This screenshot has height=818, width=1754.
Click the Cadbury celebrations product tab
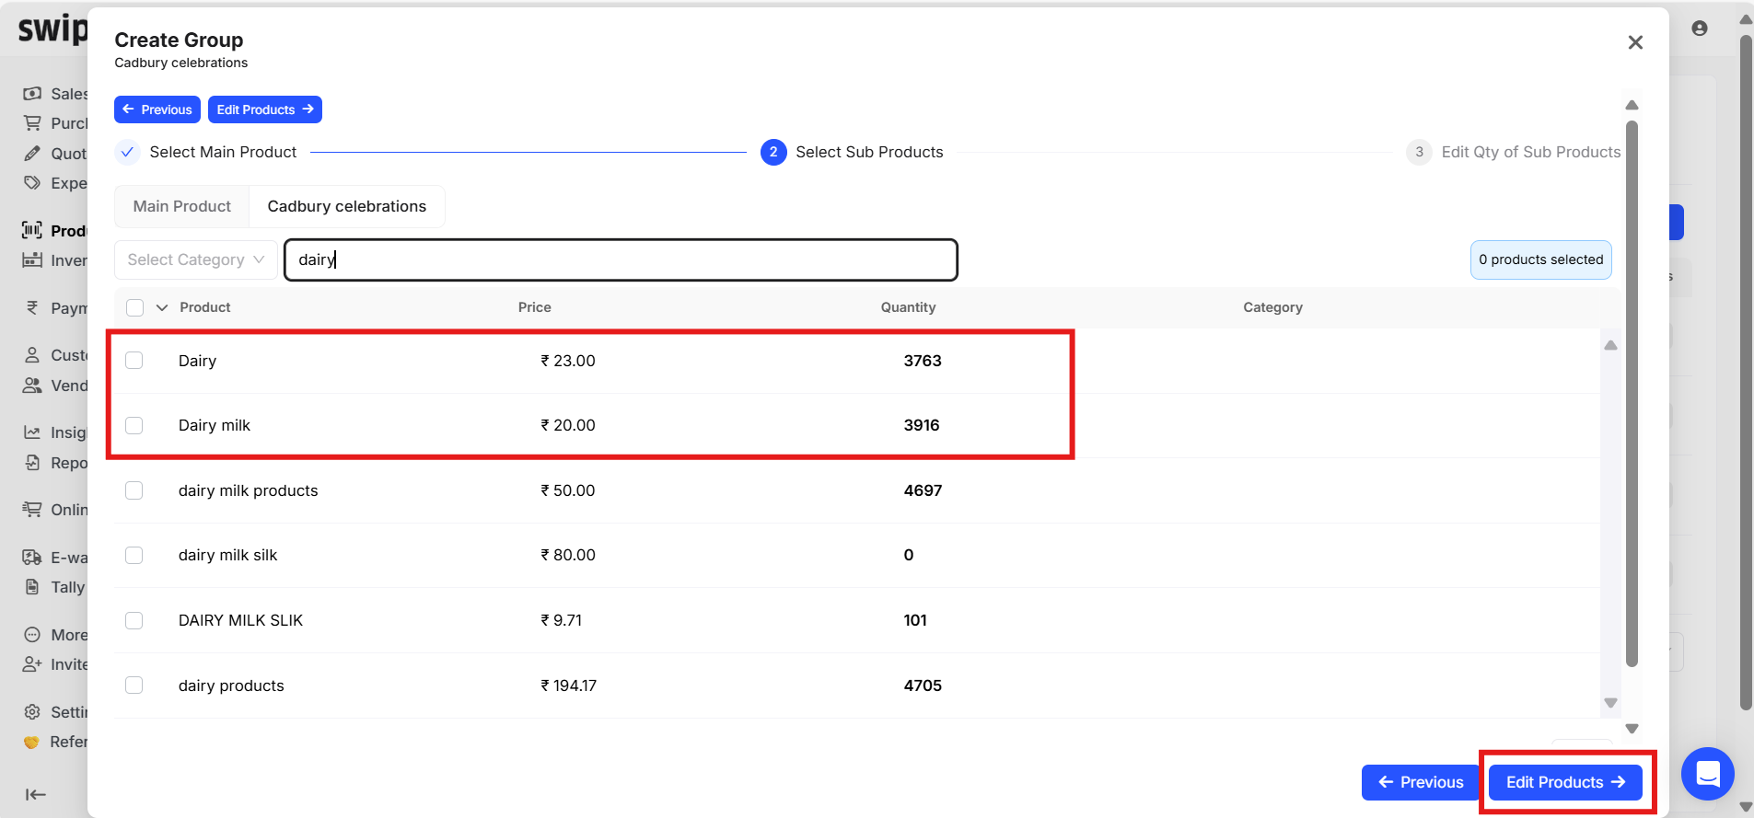pos(347,206)
